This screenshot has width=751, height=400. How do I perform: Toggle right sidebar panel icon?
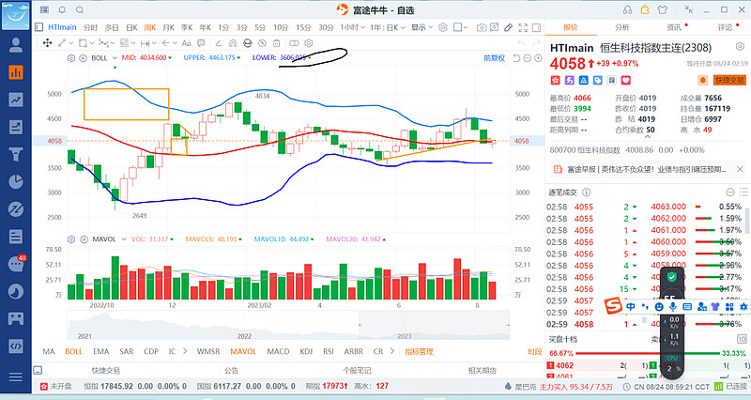536,27
